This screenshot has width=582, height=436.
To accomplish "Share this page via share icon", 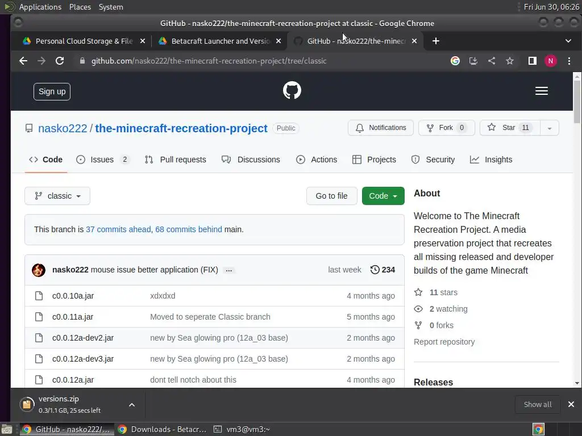I will pyautogui.click(x=492, y=61).
